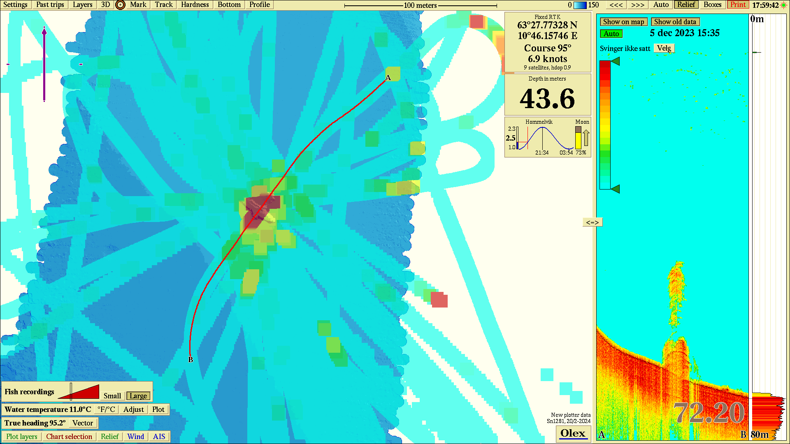The width and height of the screenshot is (790, 444).
Task: Select Large fish recordings size
Action: 138,396
